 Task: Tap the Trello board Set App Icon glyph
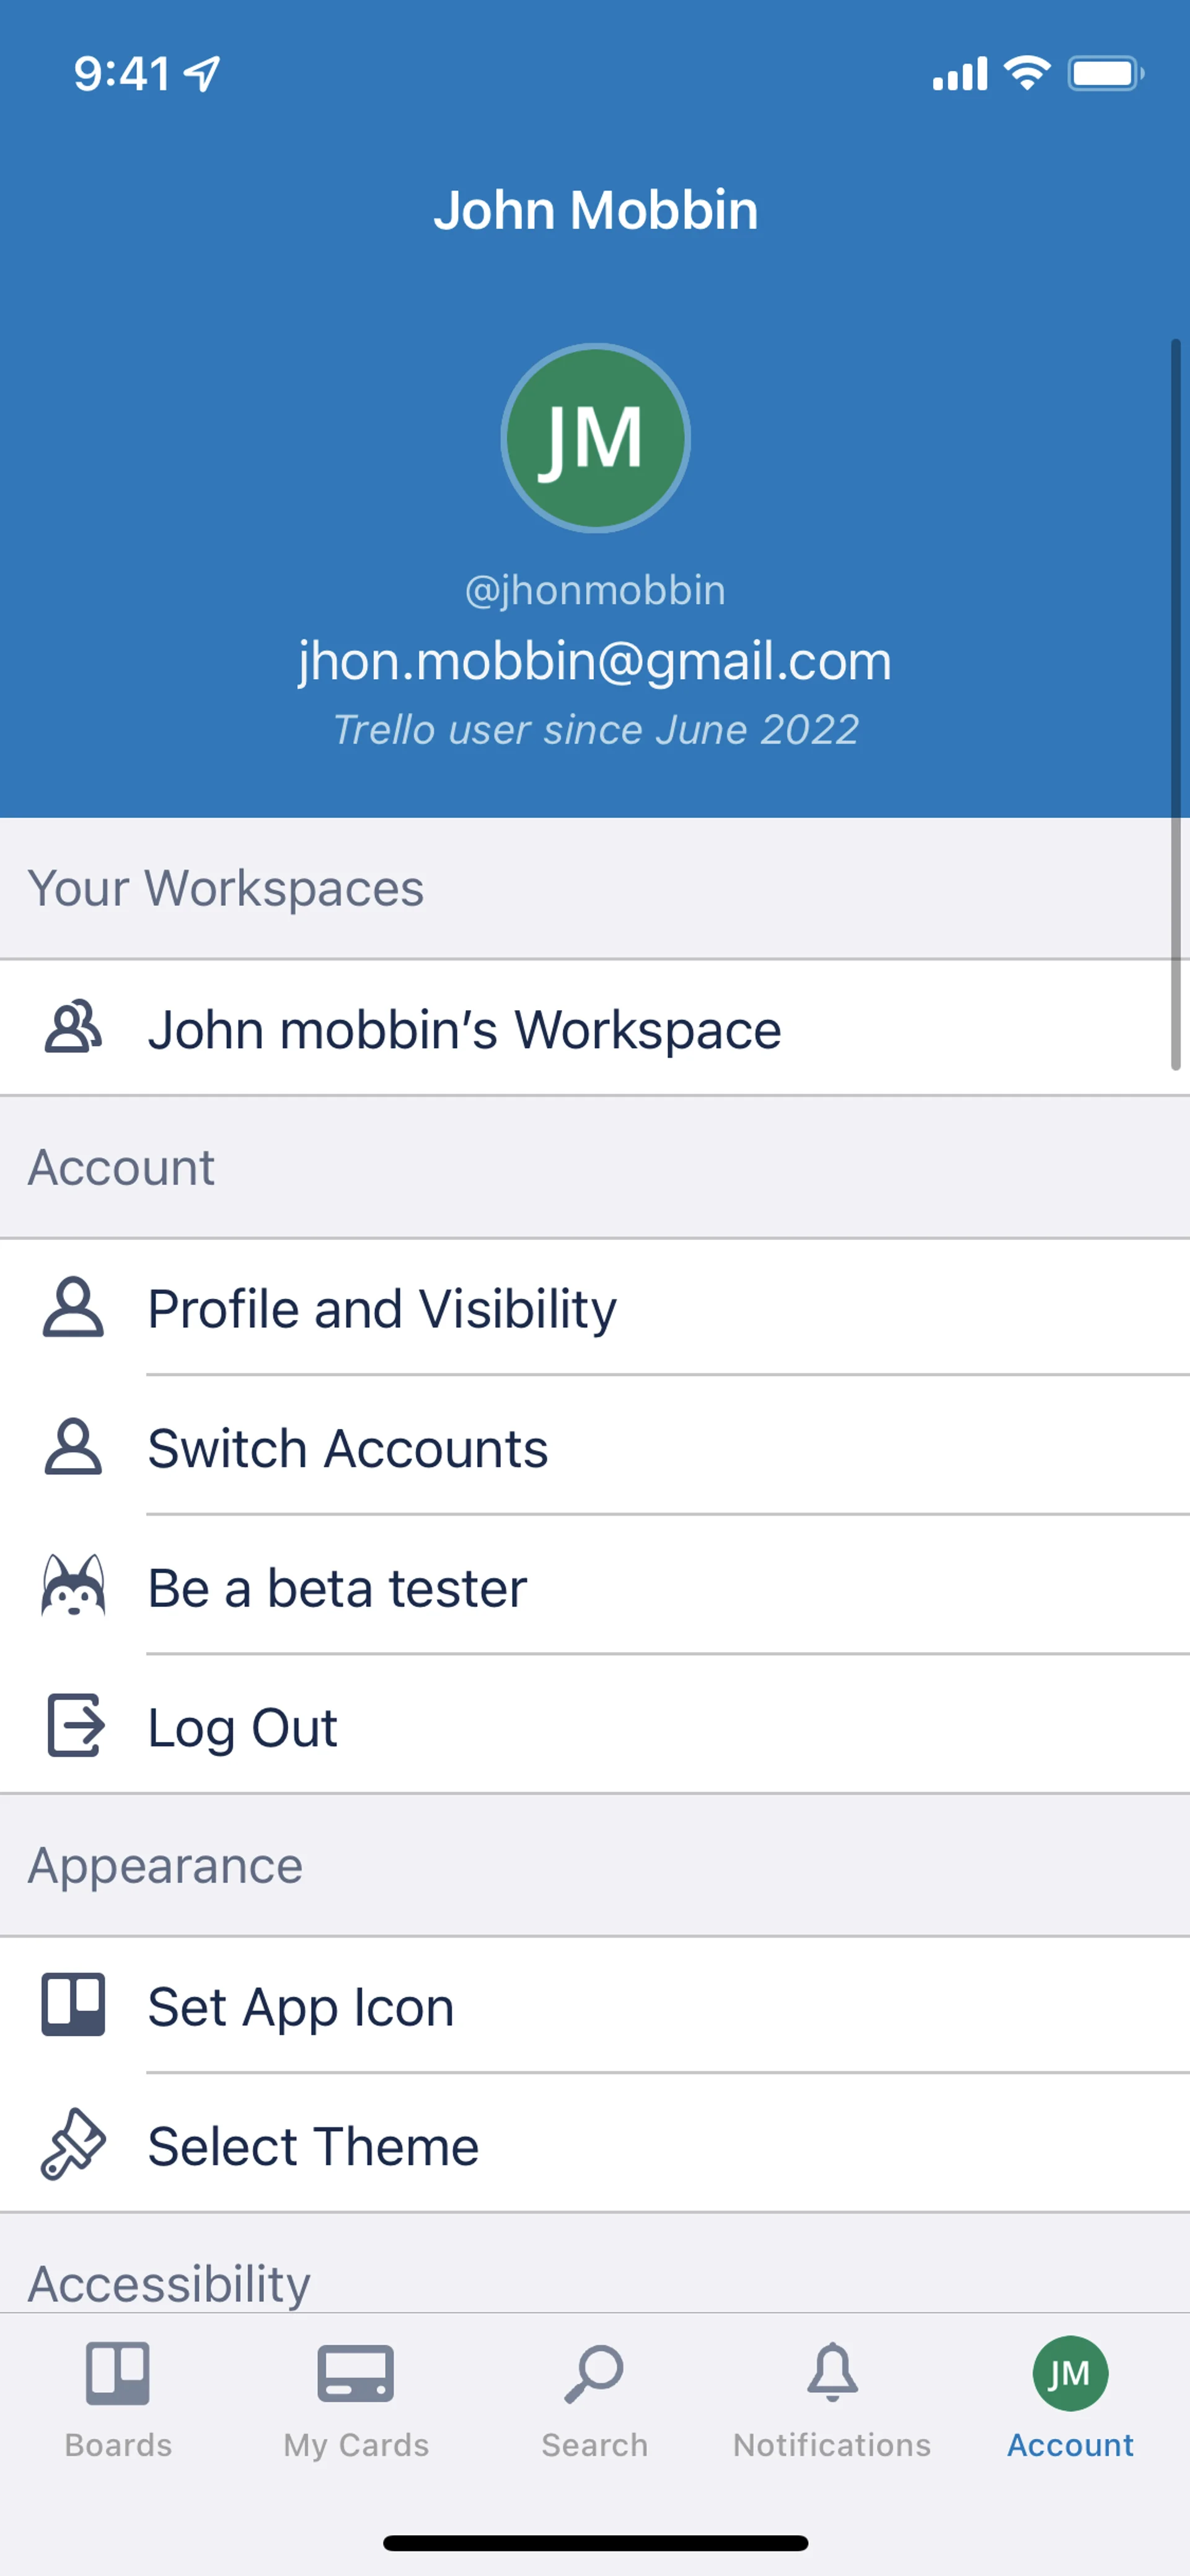pyautogui.click(x=73, y=2005)
